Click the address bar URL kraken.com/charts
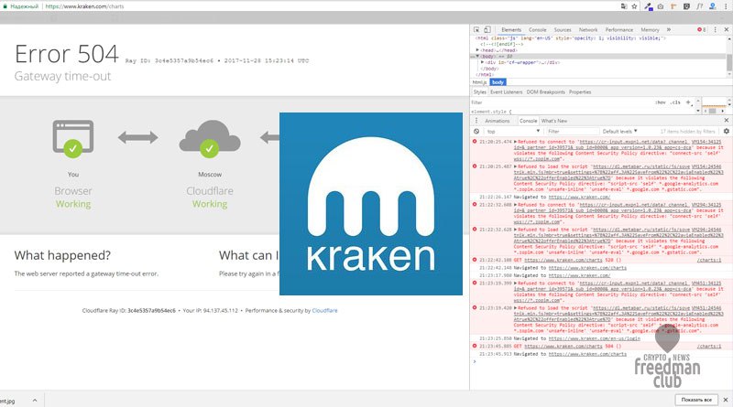 [x=84, y=6]
